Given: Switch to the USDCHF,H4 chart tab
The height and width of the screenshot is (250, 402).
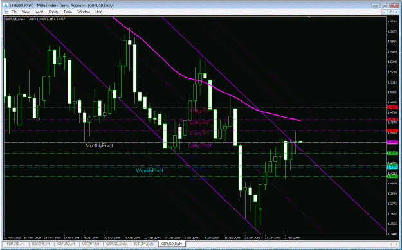Looking at the screenshot, I should pos(41,244).
